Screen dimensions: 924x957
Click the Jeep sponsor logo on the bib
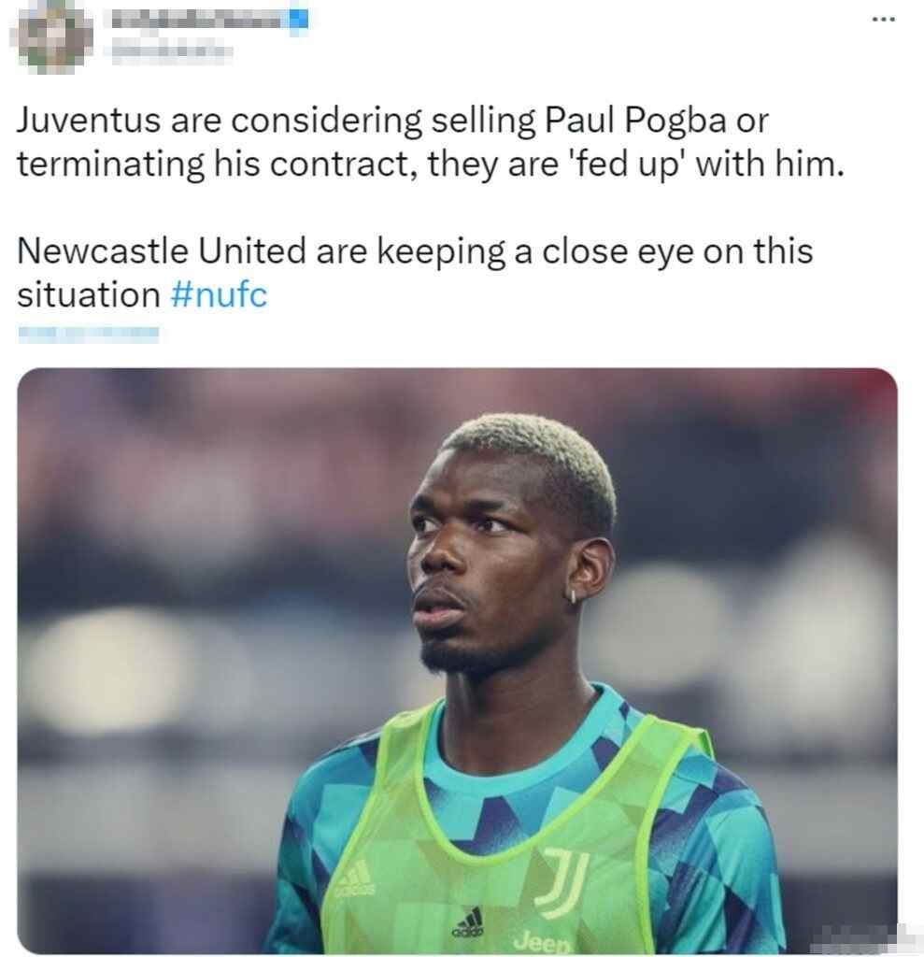pyautogui.click(x=543, y=942)
